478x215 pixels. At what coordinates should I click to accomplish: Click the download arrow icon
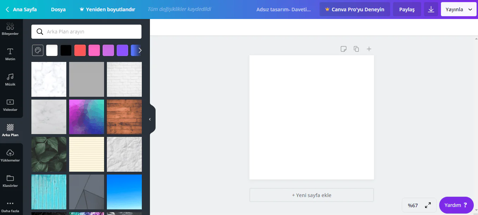tap(431, 10)
